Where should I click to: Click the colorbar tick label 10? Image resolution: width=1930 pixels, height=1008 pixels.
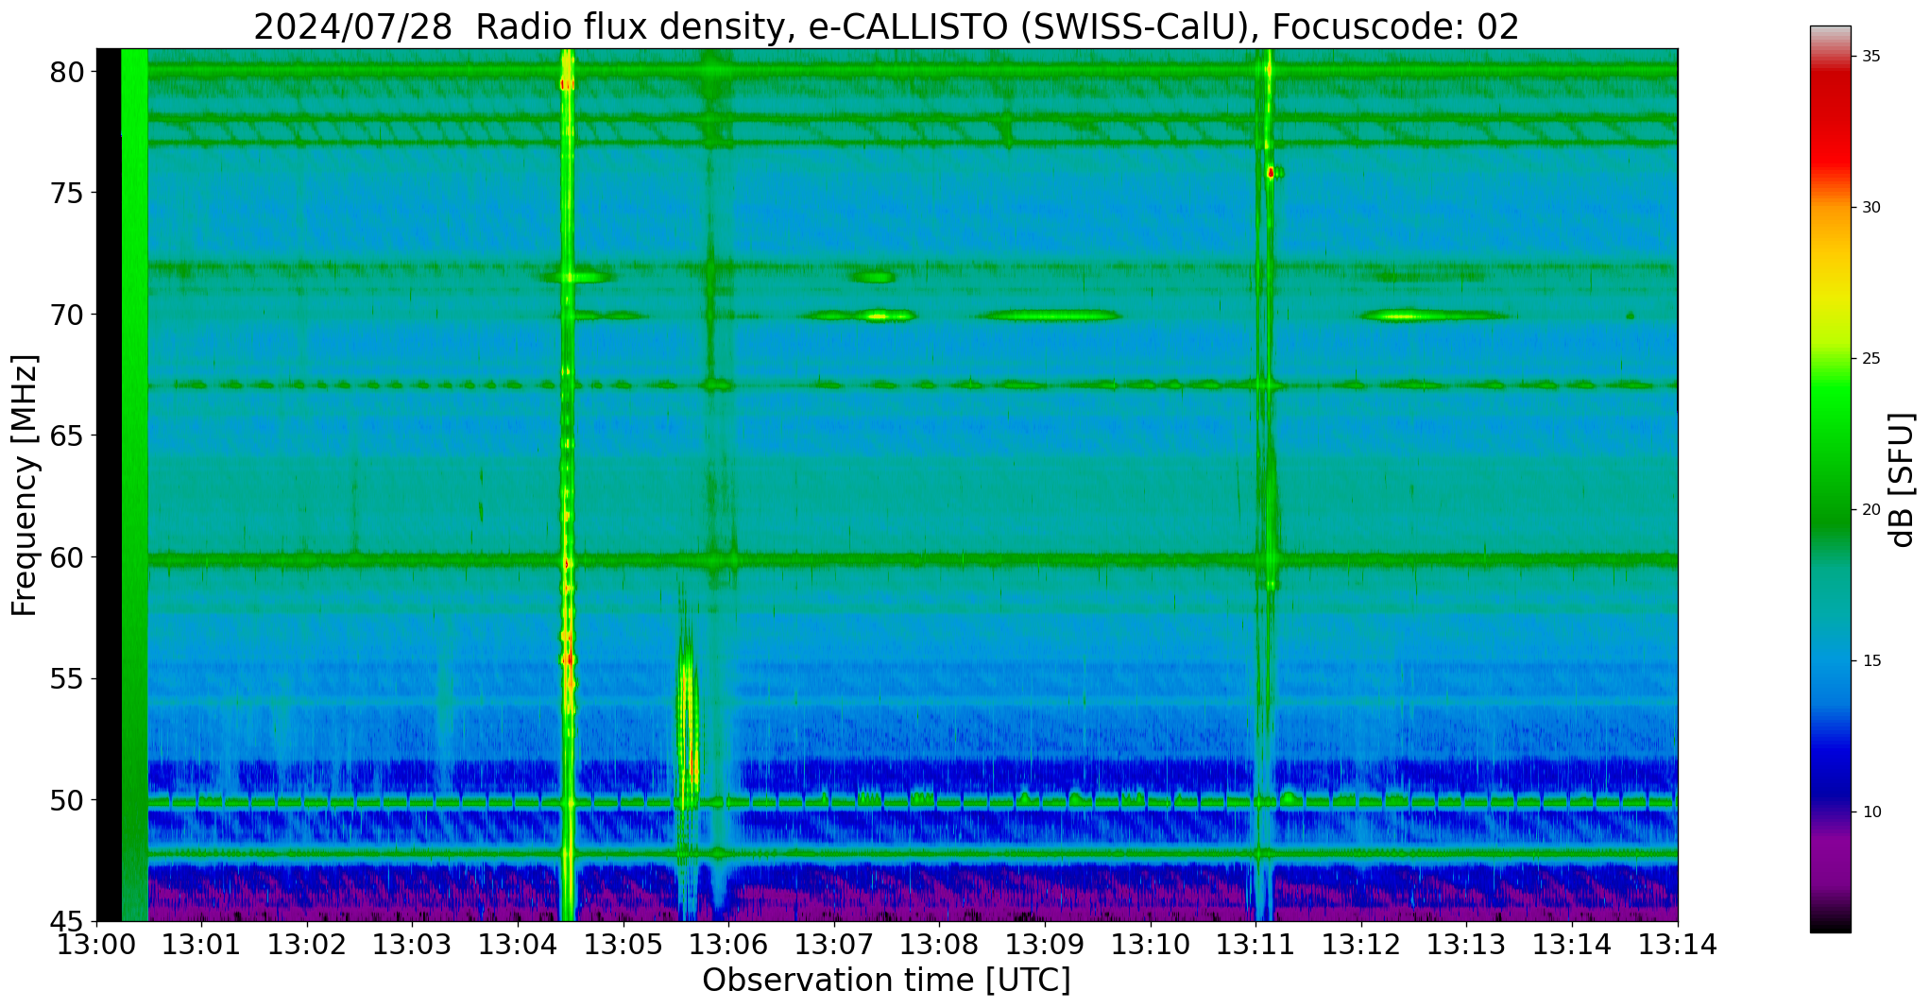pyautogui.click(x=1871, y=812)
